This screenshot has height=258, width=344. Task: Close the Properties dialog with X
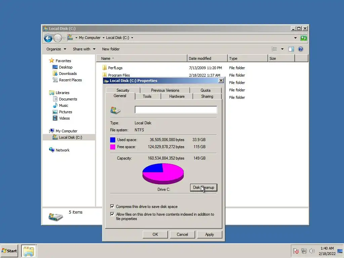click(221, 81)
